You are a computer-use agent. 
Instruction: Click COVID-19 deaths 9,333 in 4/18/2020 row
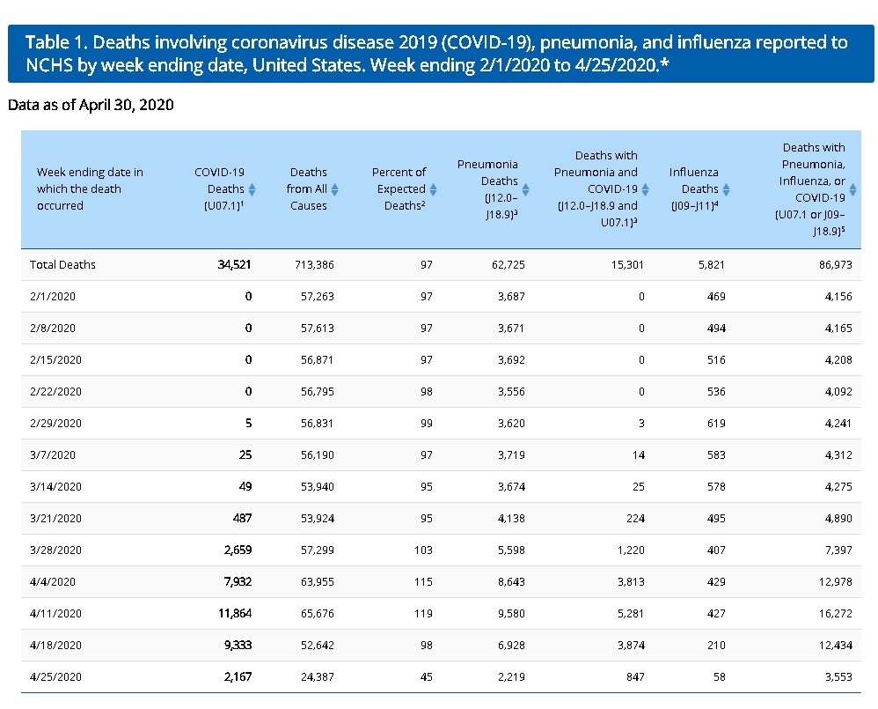pyautogui.click(x=238, y=645)
